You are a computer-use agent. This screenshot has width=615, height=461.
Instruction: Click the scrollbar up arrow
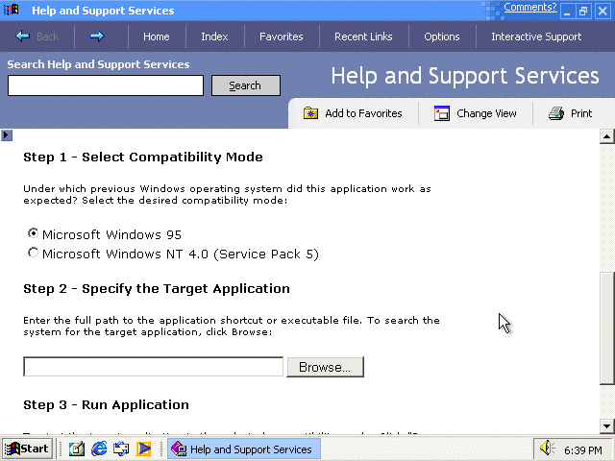[x=606, y=136]
